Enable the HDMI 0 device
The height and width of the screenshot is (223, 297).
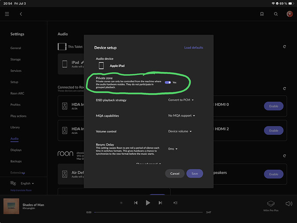click(x=274, y=106)
